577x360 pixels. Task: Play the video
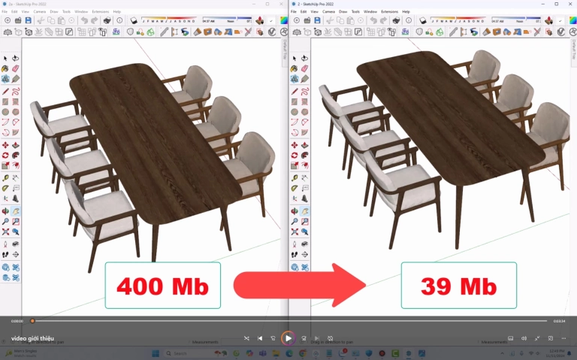[x=288, y=338]
